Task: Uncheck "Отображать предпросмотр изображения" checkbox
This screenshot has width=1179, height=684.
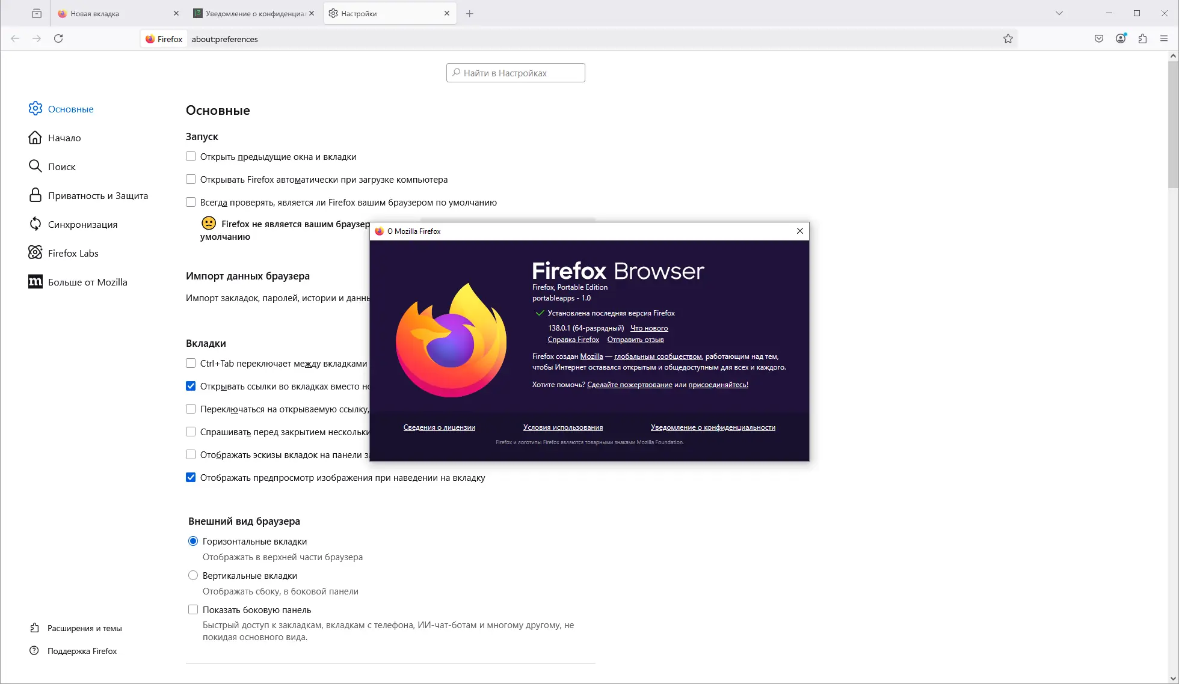Action: point(191,477)
